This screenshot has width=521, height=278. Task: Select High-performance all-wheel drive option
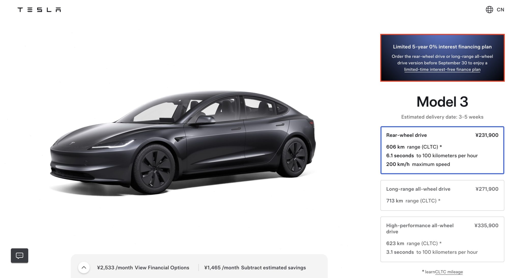442,239
